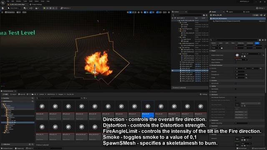
Task: Maximize the viewport with corner icon
Action: [169, 12]
